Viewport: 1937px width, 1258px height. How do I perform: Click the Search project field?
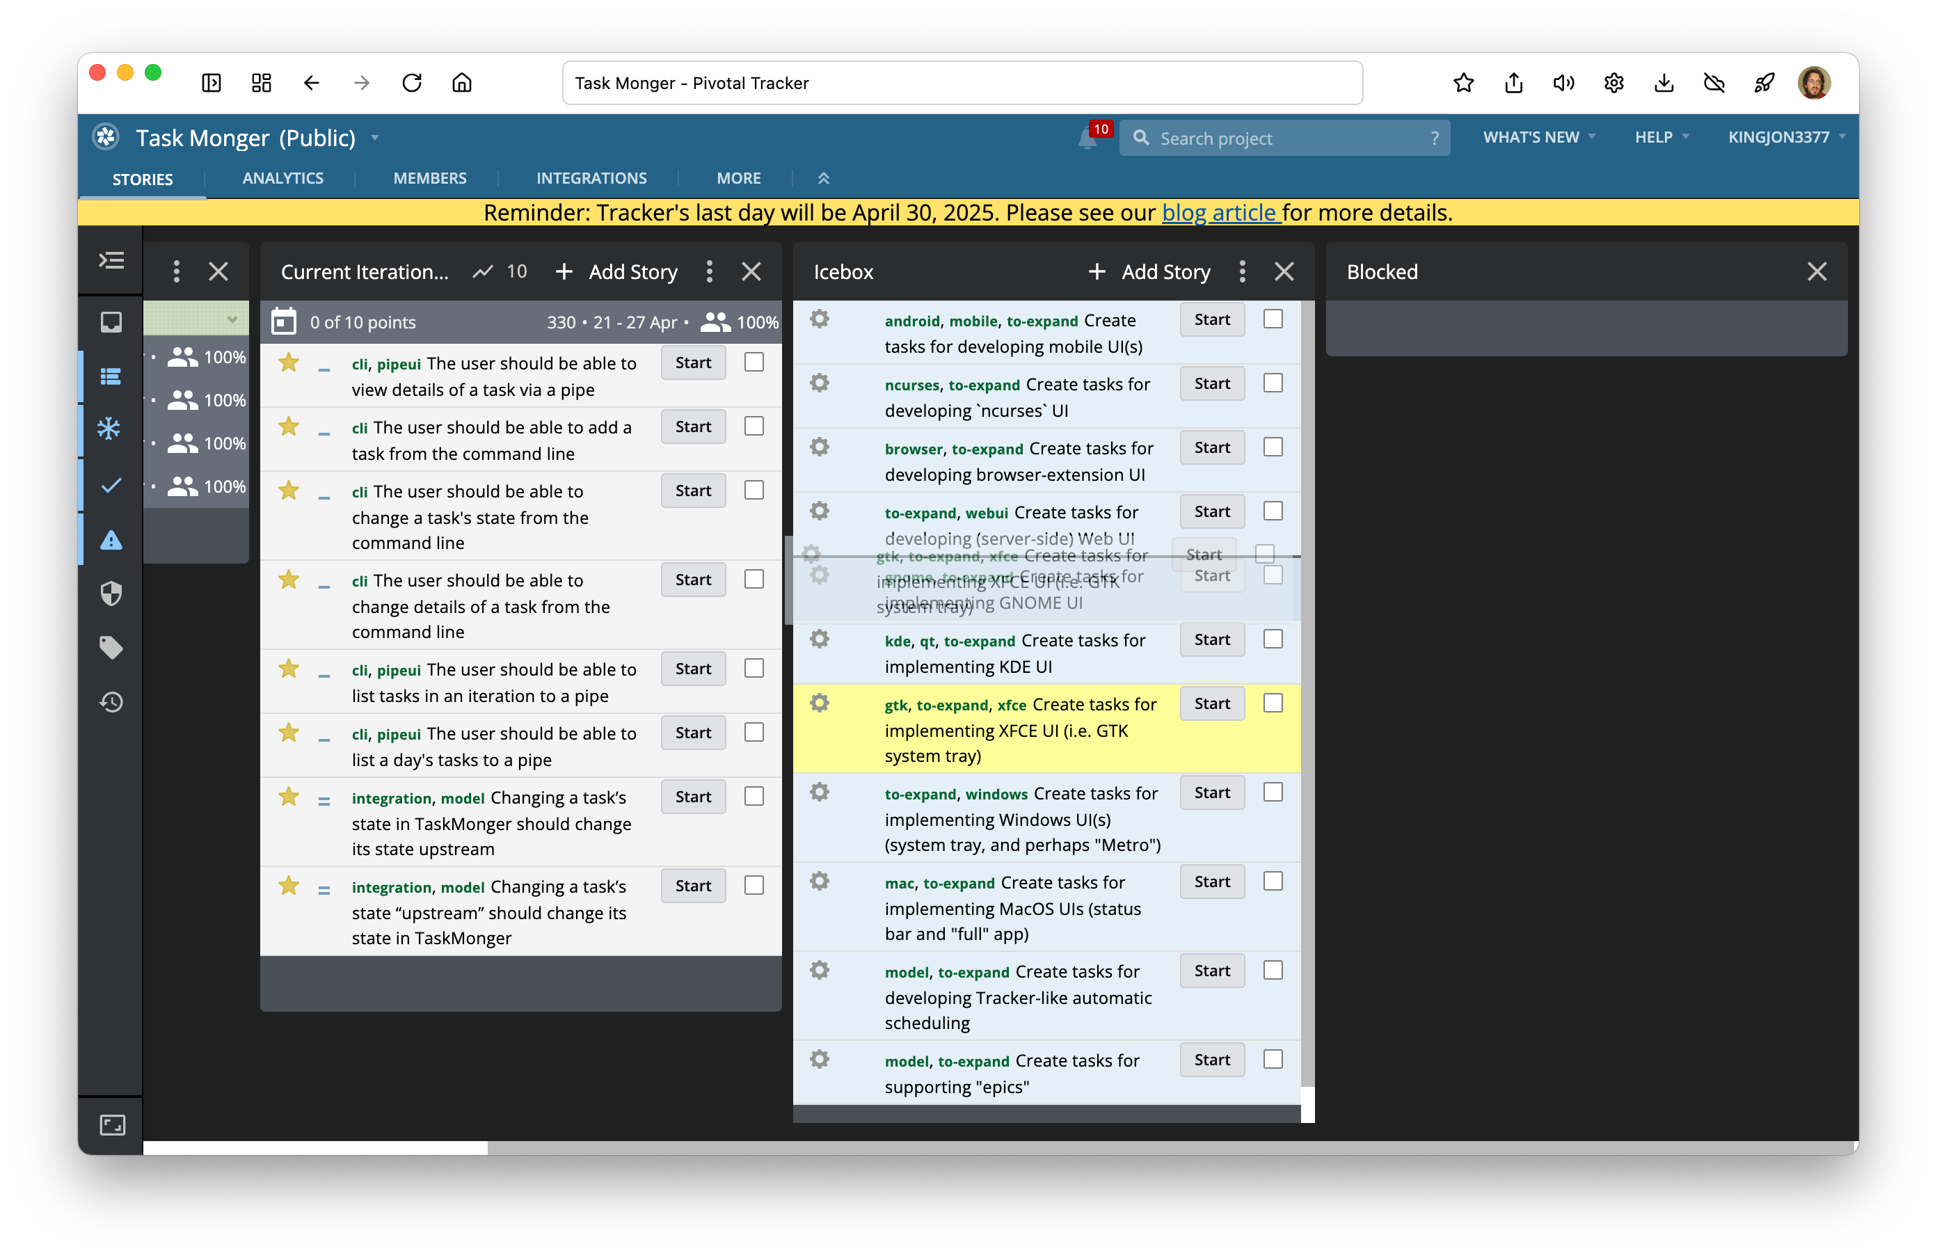pyautogui.click(x=1284, y=138)
